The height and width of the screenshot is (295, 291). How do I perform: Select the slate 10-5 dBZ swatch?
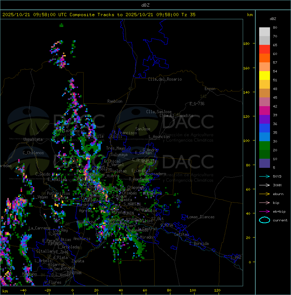pos(264,163)
